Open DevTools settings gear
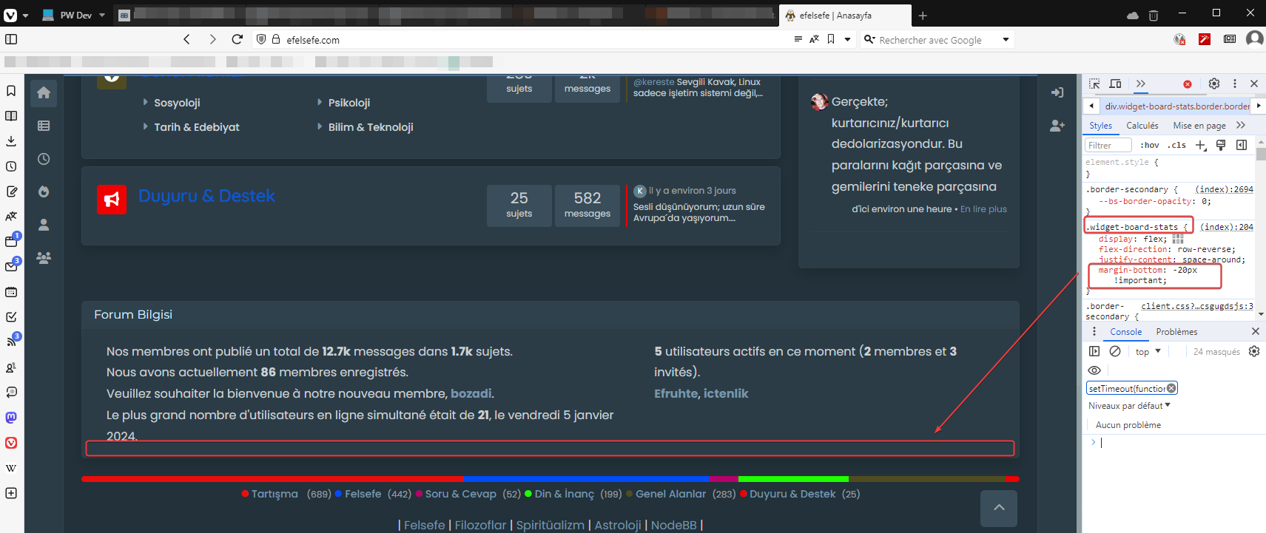 pos(1213,84)
